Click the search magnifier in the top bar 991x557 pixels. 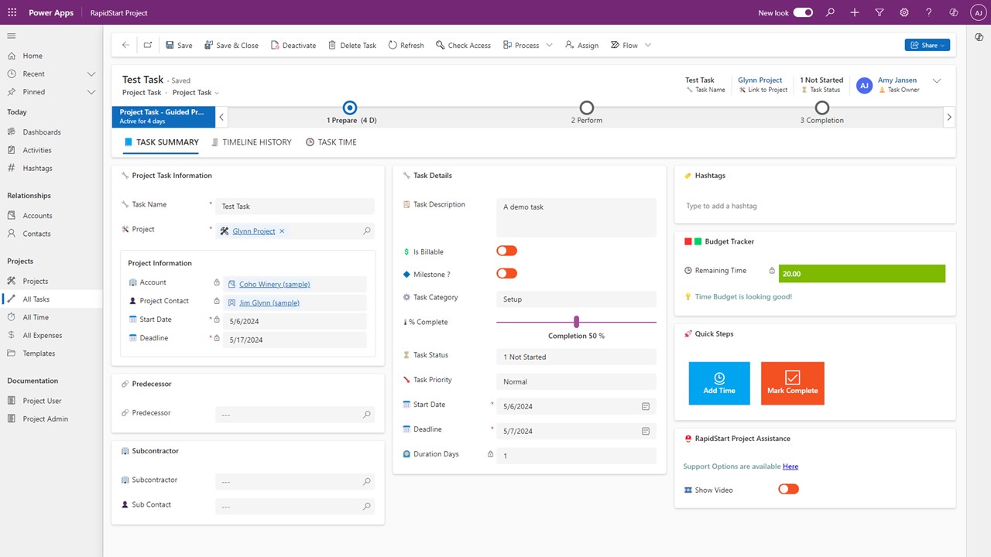pos(830,12)
